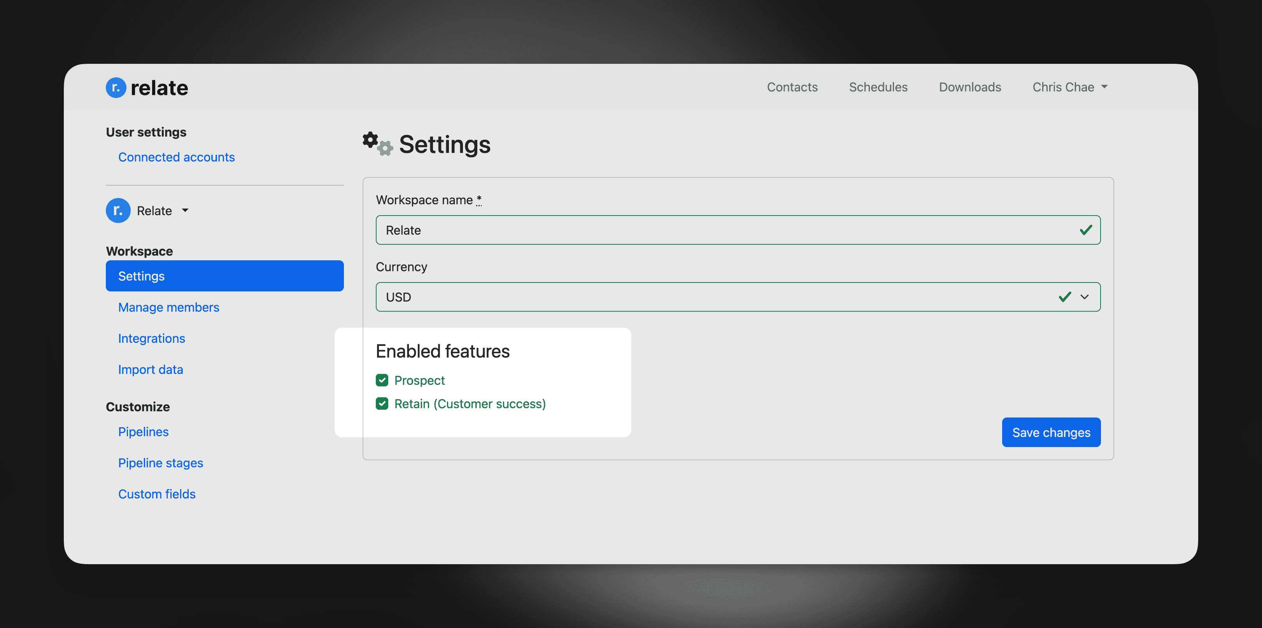Open the USD currency dropdown chevron
The image size is (1262, 628).
[x=1085, y=297]
